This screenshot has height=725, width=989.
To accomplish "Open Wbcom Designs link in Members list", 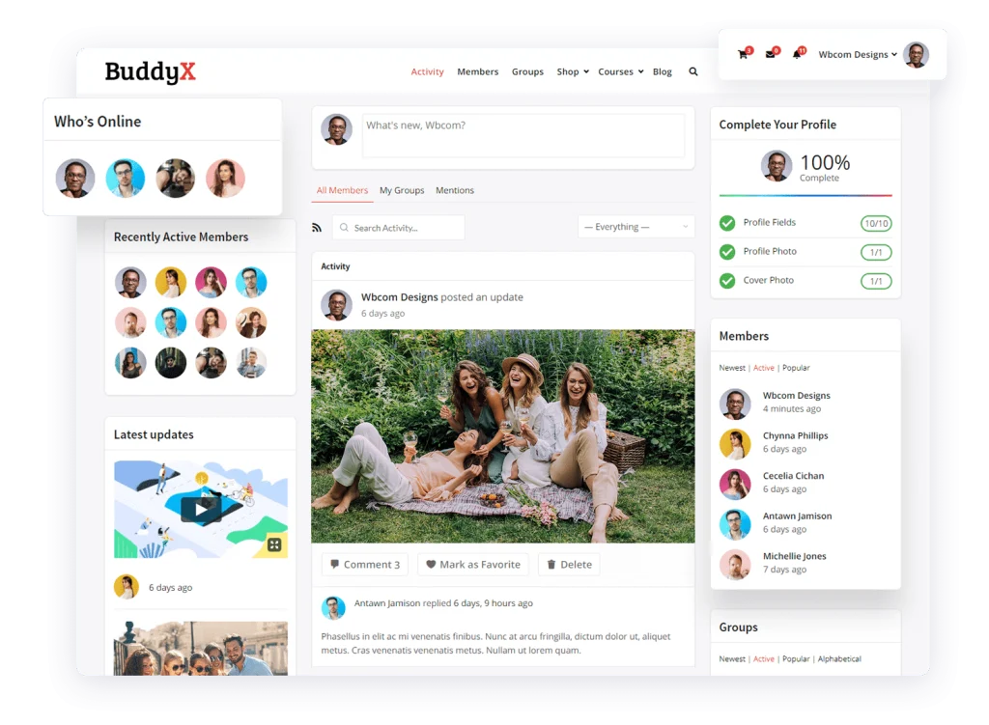I will tap(796, 395).
